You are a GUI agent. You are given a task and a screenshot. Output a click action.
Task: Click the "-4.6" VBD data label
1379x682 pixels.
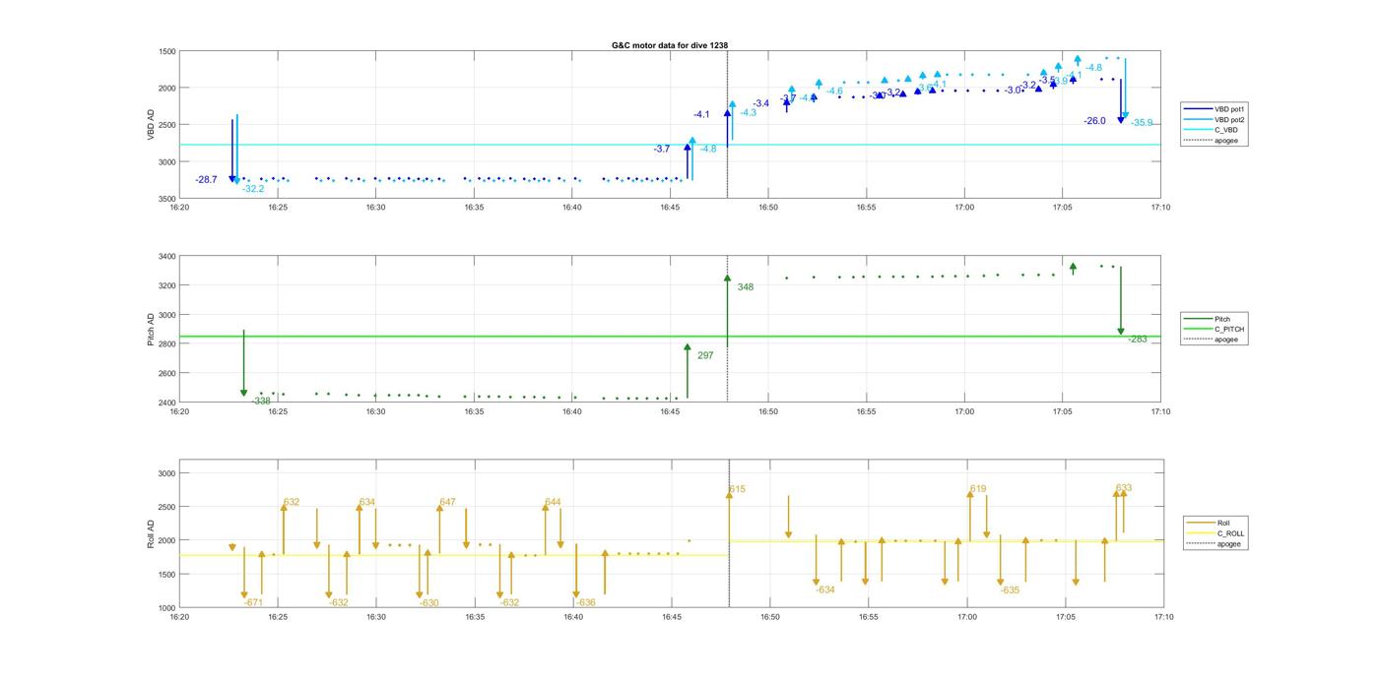pos(834,92)
